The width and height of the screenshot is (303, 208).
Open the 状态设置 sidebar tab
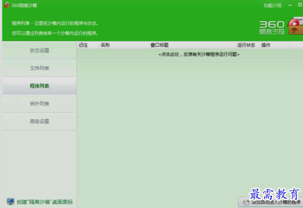click(39, 51)
